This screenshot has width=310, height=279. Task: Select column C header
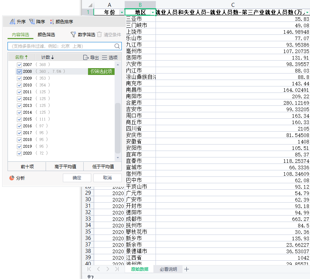233,5
